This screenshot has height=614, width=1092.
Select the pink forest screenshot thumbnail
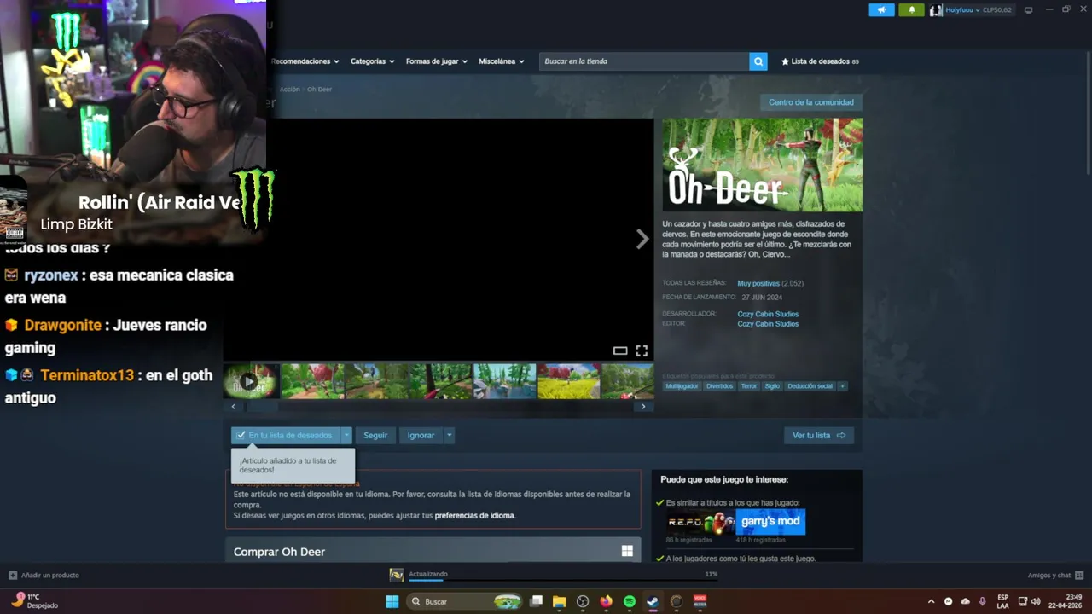click(312, 381)
